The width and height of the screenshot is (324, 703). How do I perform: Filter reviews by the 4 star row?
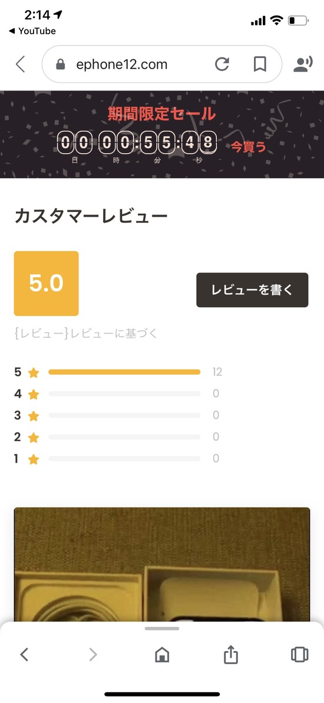click(x=117, y=393)
